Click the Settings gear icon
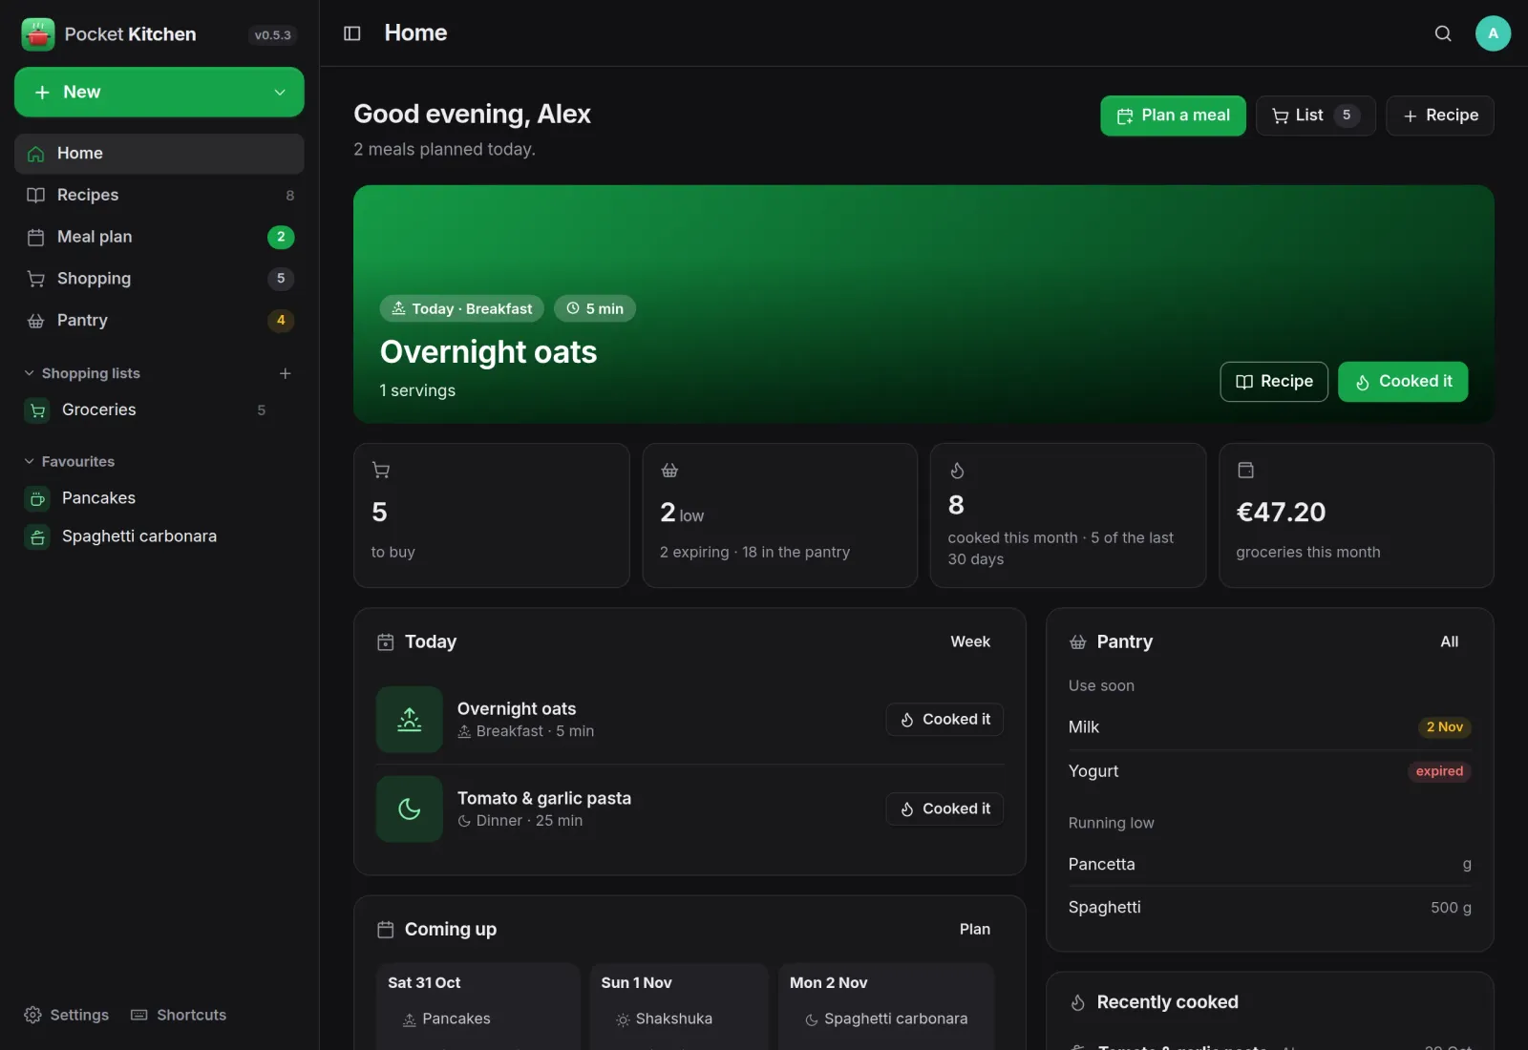The width and height of the screenshot is (1528, 1050). [32, 1015]
